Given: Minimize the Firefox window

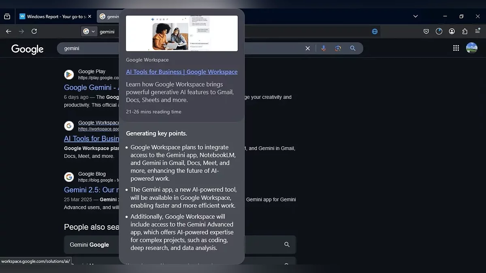Looking at the screenshot, I should pos(445,17).
